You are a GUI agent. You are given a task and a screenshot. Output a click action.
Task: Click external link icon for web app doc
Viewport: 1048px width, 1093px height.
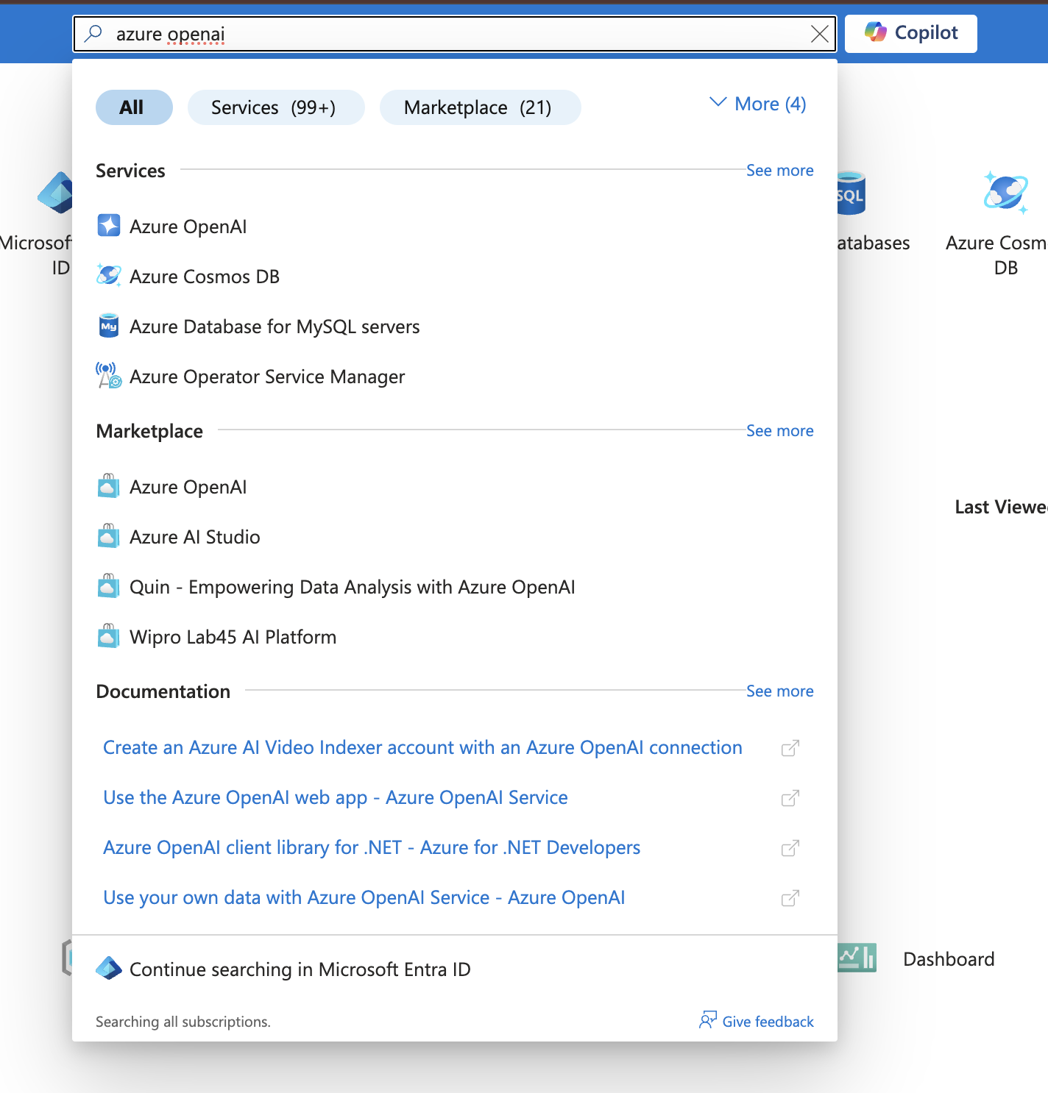(790, 798)
